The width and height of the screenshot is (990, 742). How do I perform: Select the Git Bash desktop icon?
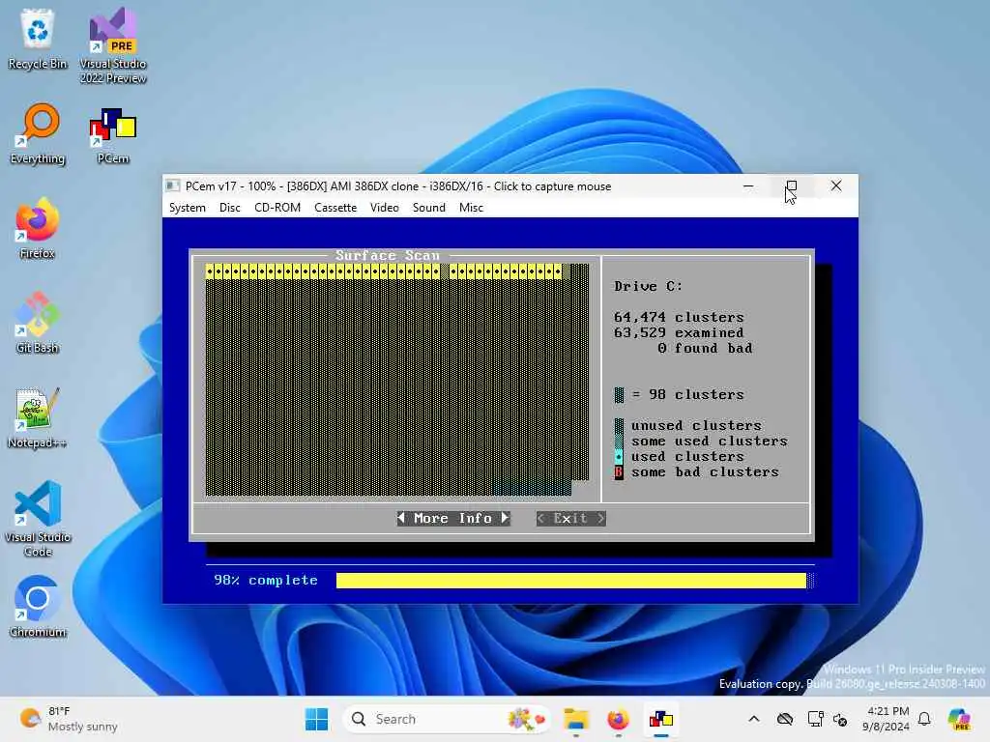pos(38,323)
